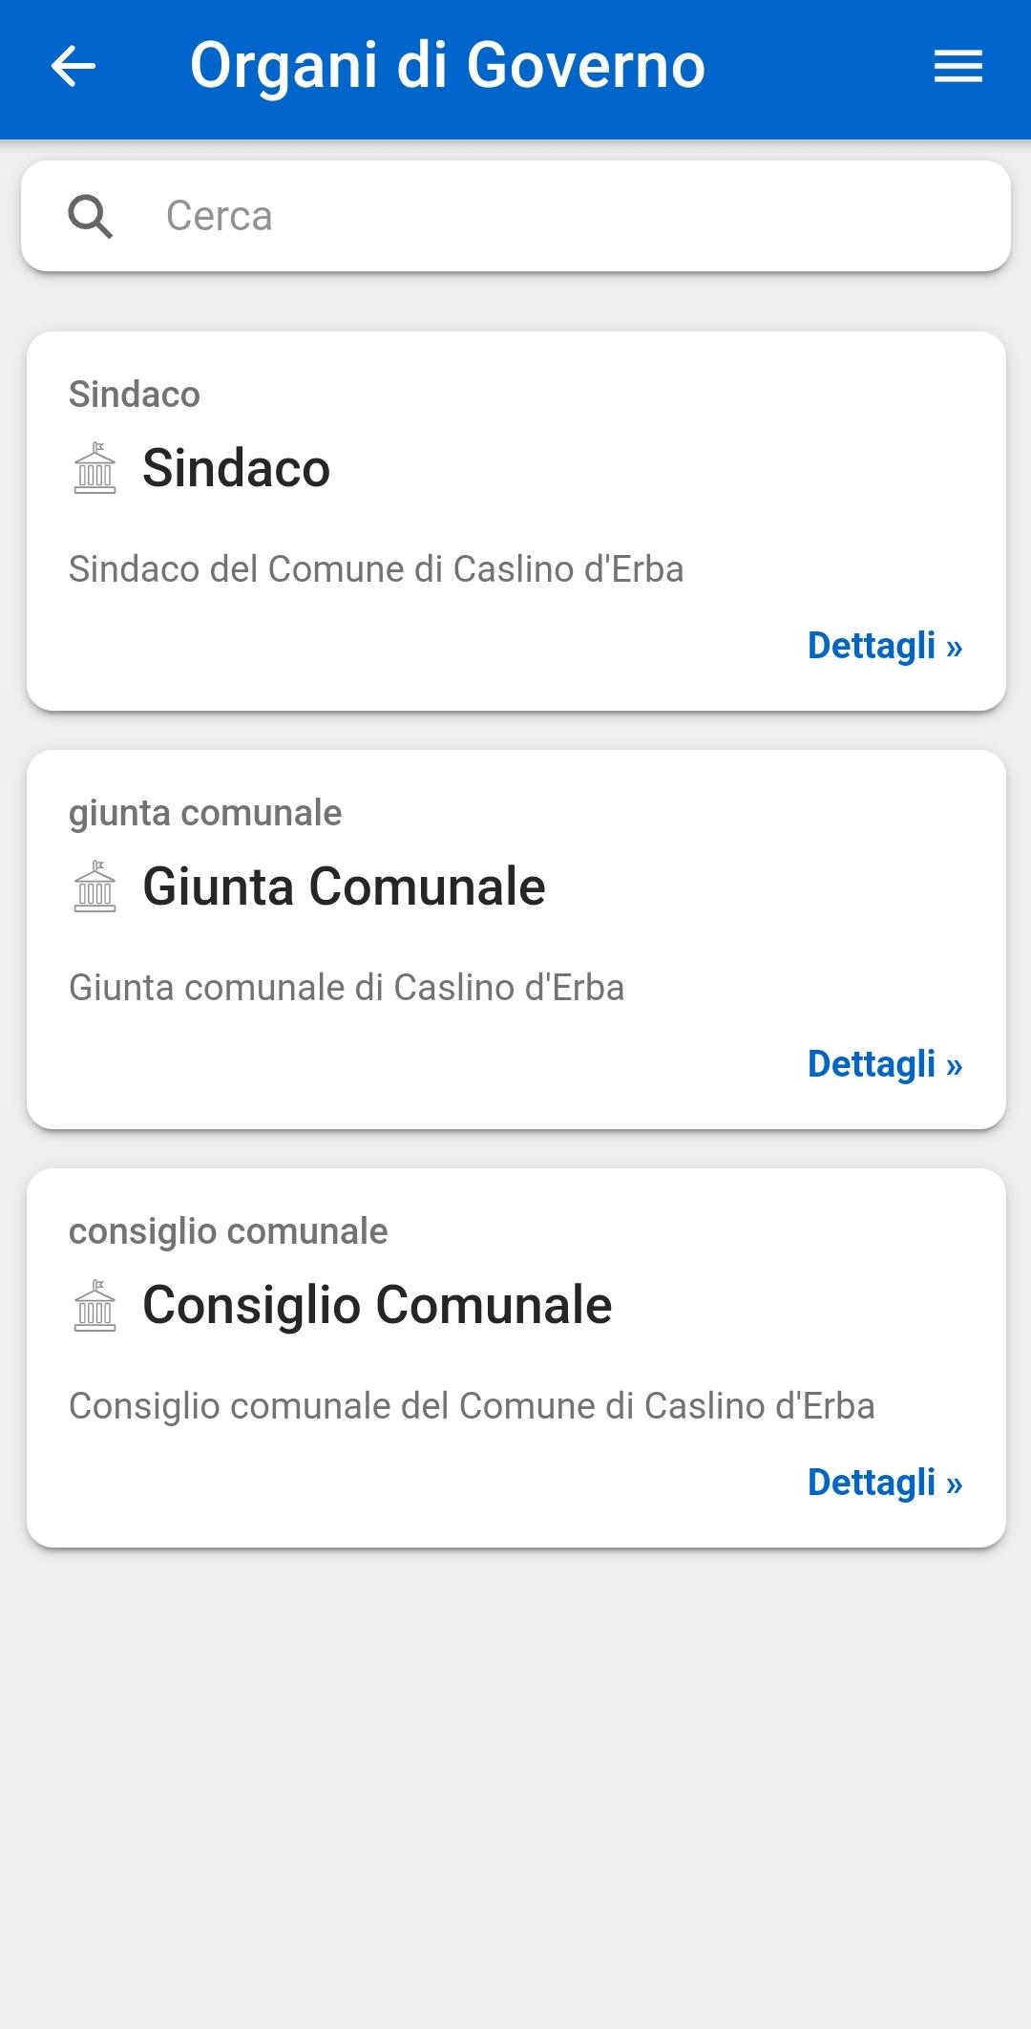The width and height of the screenshot is (1031, 2029).
Task: Click the magnifying glass search icon
Action: pos(91,216)
